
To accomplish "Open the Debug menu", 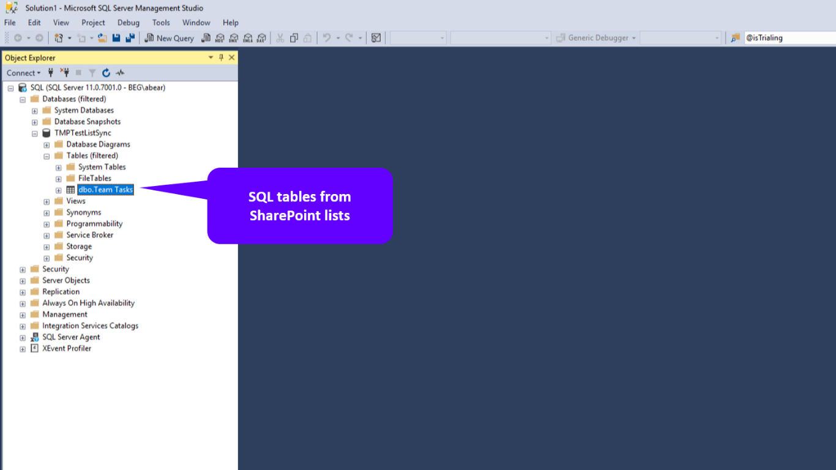I will click(x=129, y=23).
